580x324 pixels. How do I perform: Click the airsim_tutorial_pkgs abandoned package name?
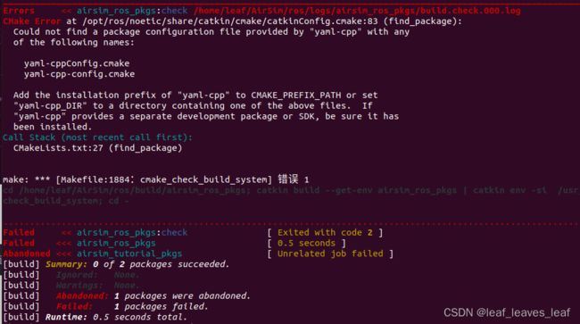(129, 253)
